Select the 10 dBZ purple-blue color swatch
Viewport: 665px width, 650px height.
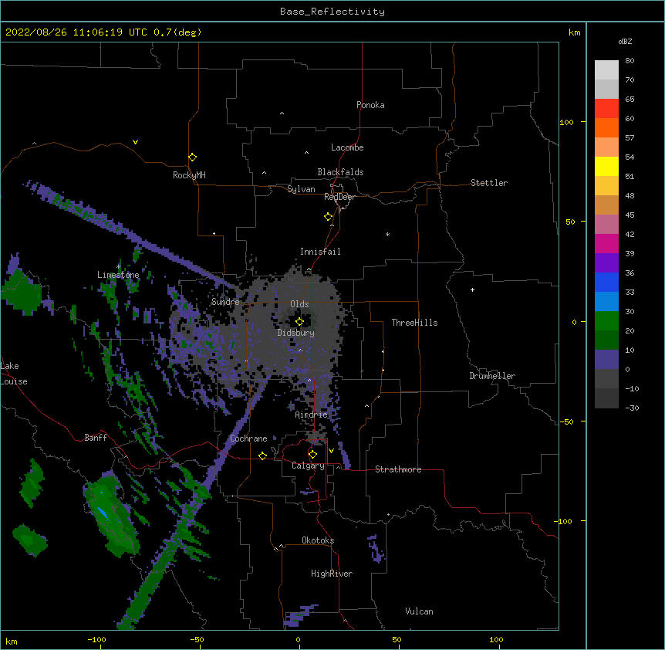point(606,359)
